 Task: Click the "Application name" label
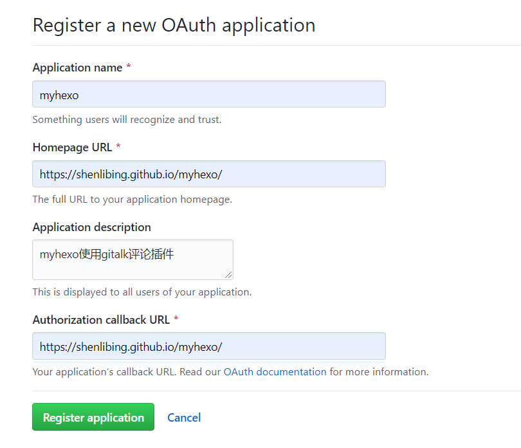77,68
